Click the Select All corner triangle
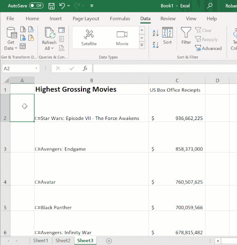This screenshot has width=237, height=245. 6,80
